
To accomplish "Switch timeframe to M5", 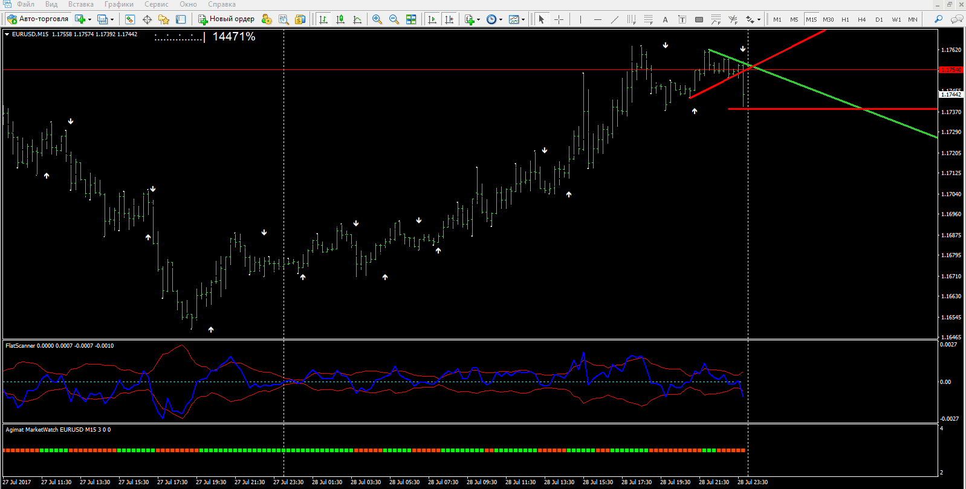I will point(794,19).
